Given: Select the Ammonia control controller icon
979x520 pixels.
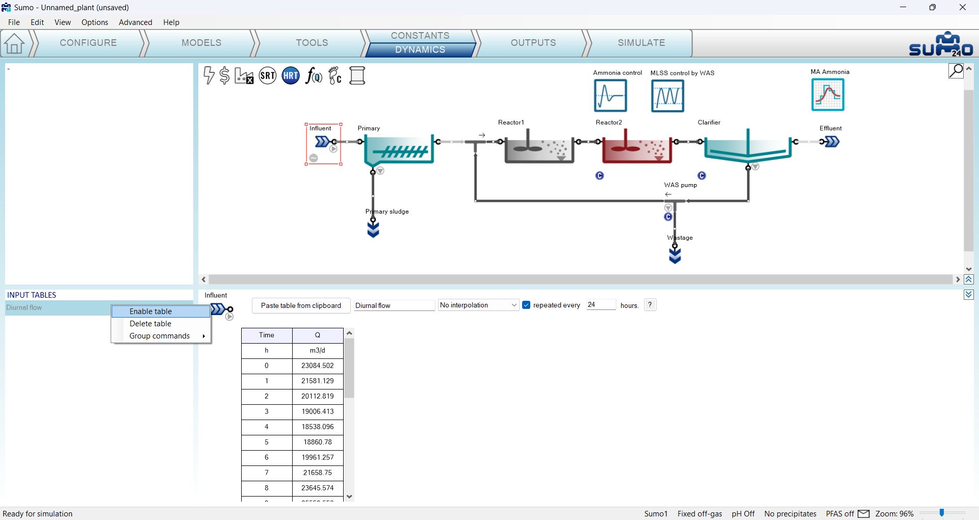Looking at the screenshot, I should tap(610, 96).
